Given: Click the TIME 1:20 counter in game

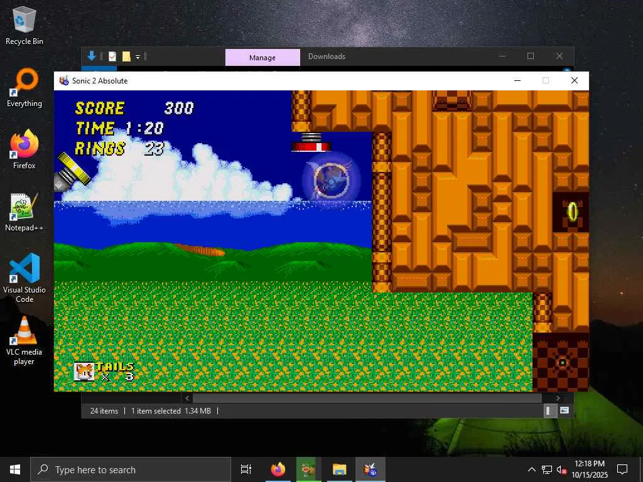Looking at the screenshot, I should [x=120, y=128].
